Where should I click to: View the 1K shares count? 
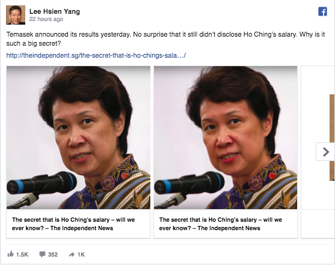coord(81,254)
